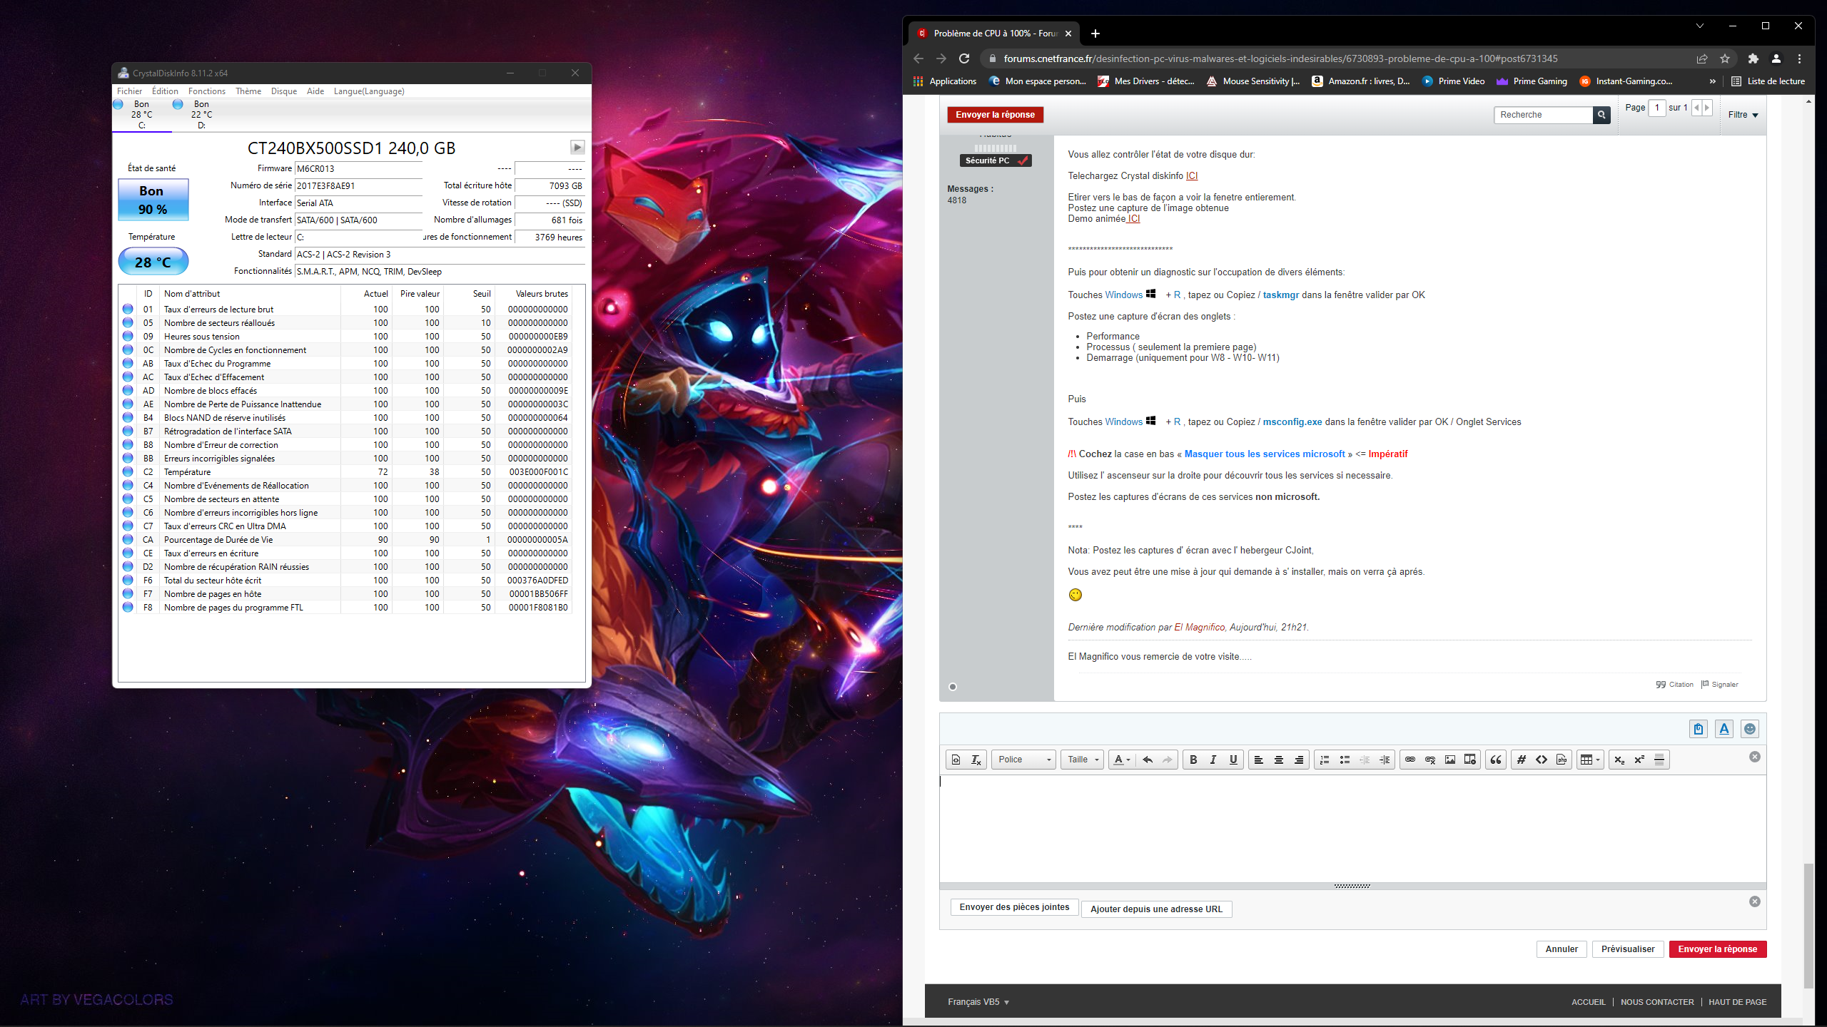The height and width of the screenshot is (1027, 1827).
Task: Toggle italic formatting in editor
Action: coord(1213,760)
